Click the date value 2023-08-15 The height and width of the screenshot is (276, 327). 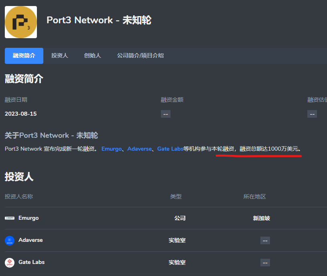tap(20, 114)
